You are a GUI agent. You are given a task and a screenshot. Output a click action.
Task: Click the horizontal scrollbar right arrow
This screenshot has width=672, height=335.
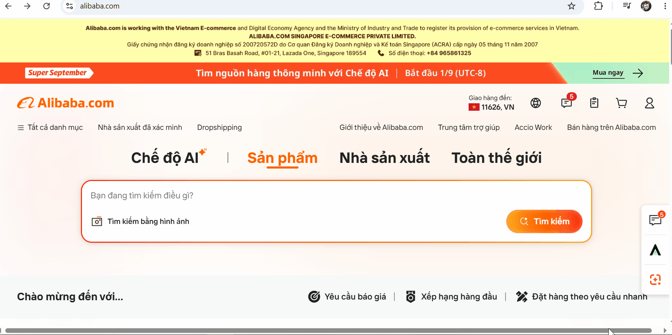tap(665, 330)
